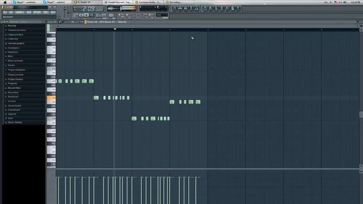Click the record button in the transport panel

[x=92, y=15]
